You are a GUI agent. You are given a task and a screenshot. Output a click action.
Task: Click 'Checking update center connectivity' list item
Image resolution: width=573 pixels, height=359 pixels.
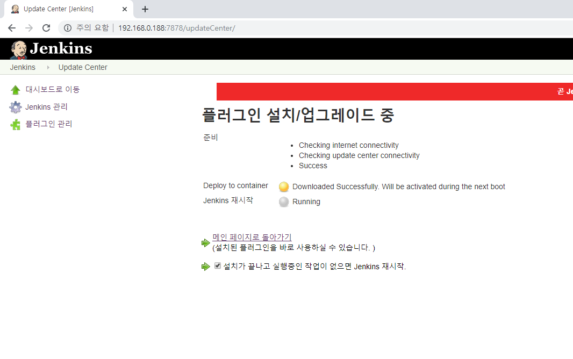coord(359,155)
